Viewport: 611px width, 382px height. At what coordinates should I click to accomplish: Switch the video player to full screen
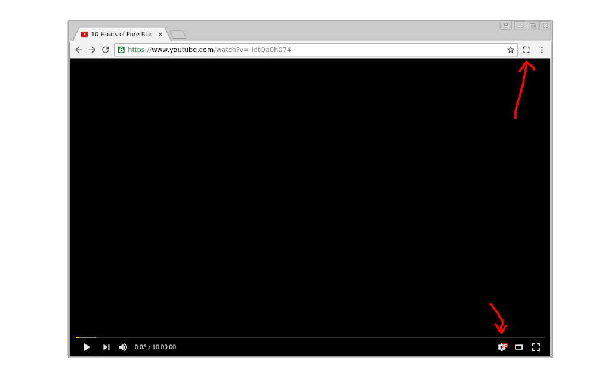point(536,347)
